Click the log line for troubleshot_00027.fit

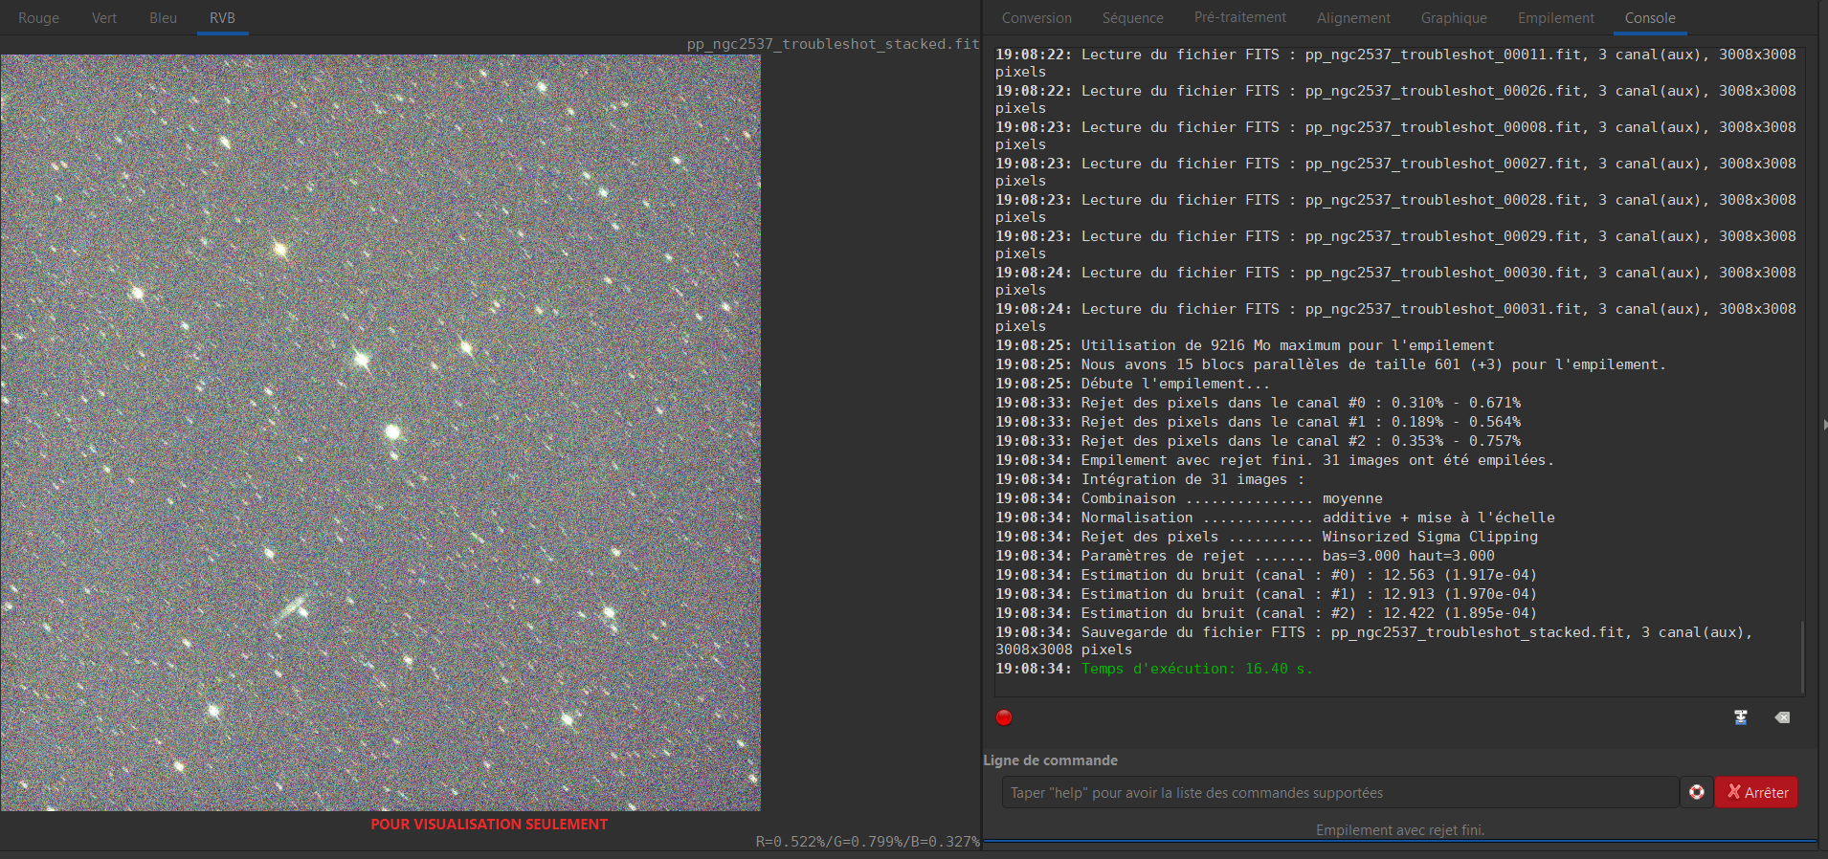1395,172
